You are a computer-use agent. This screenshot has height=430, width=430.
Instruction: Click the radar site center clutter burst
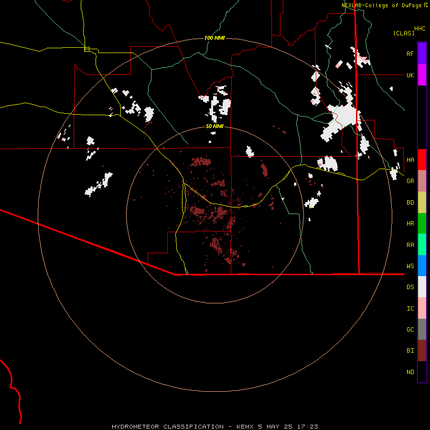tap(215, 215)
